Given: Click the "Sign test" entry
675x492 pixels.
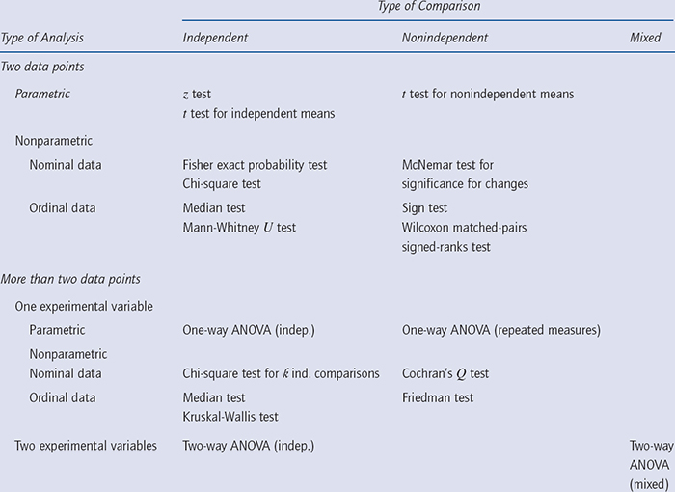Looking at the screenshot, I should pyautogui.click(x=424, y=208).
